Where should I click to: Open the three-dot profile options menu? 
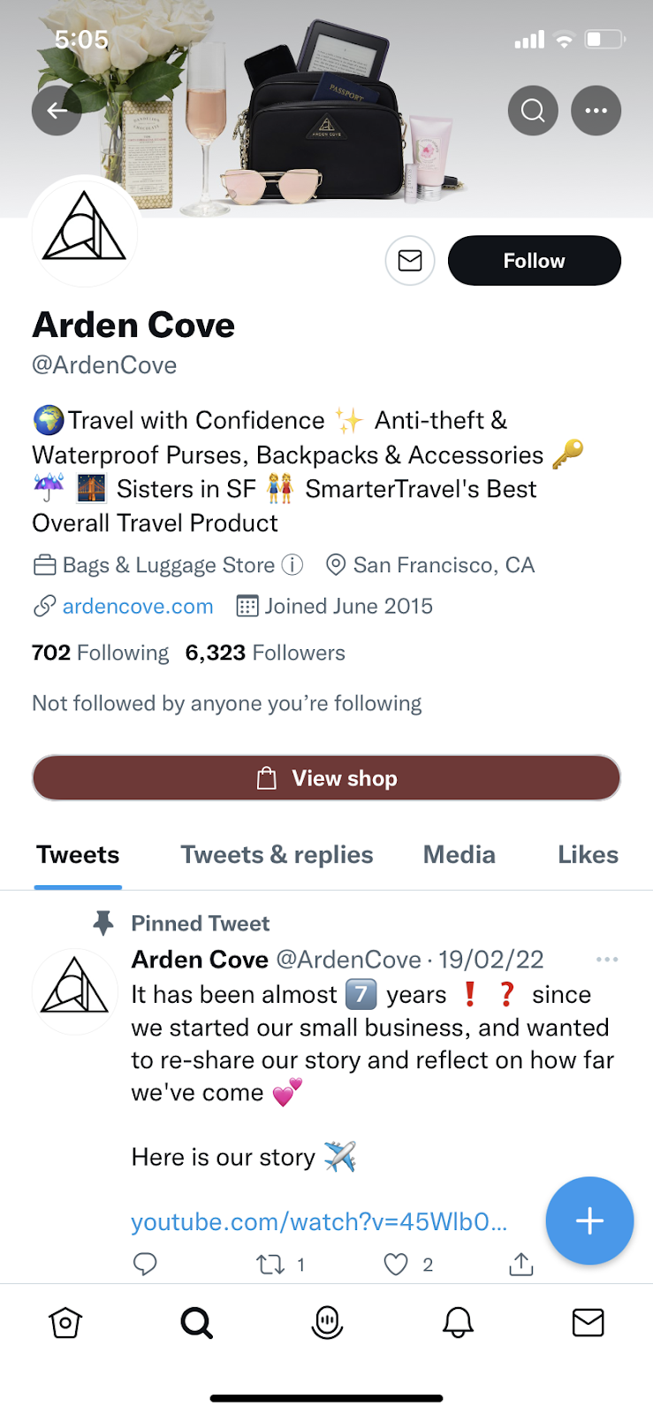[596, 111]
